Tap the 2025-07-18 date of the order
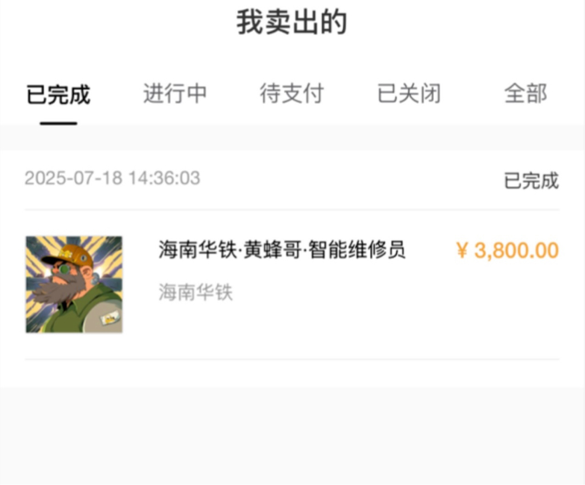The height and width of the screenshot is (485, 585). click(74, 178)
